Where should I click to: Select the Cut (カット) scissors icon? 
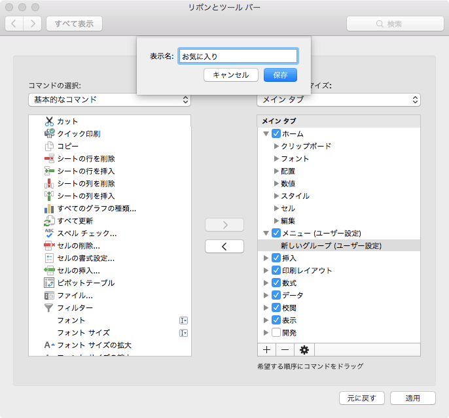pos(49,121)
